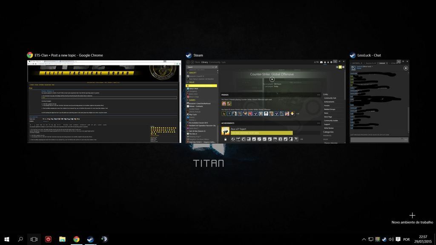Image resolution: width=436 pixels, height=245 pixels.
Task: Select the LessLuck - Chat window thumbnail
Action: coord(379,101)
